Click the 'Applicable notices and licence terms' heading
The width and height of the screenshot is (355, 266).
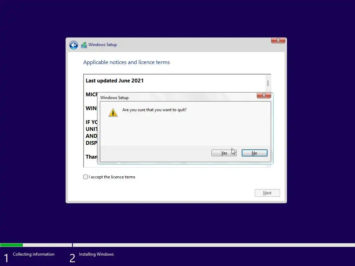(x=126, y=62)
